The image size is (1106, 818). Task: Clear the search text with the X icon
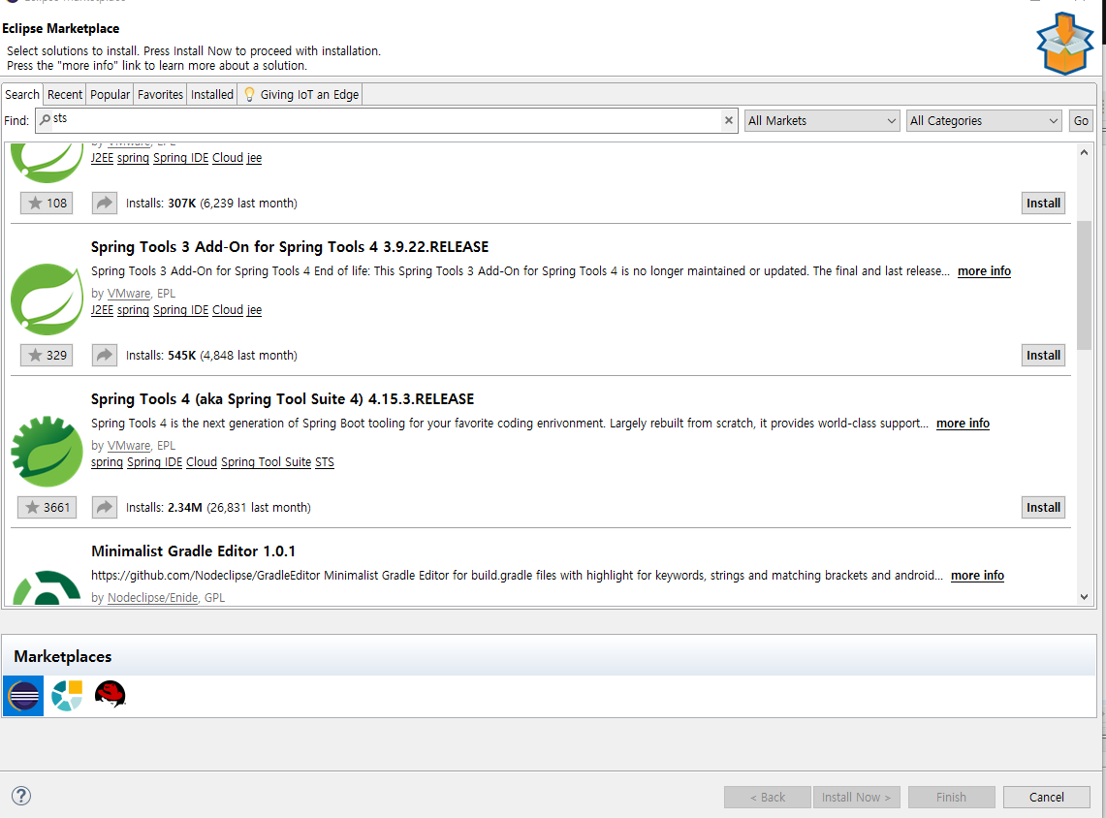pyautogui.click(x=729, y=120)
